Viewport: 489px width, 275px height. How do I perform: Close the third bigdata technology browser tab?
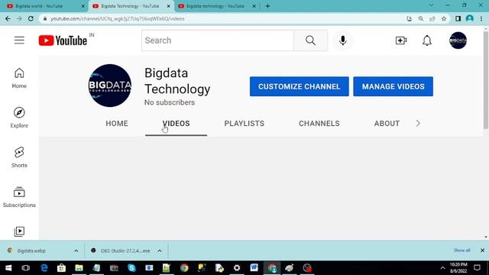point(254,6)
